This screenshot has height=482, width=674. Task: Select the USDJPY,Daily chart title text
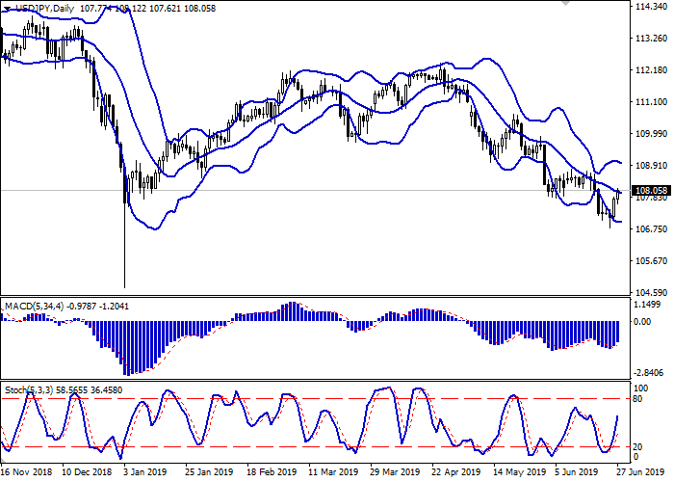pyautogui.click(x=44, y=7)
